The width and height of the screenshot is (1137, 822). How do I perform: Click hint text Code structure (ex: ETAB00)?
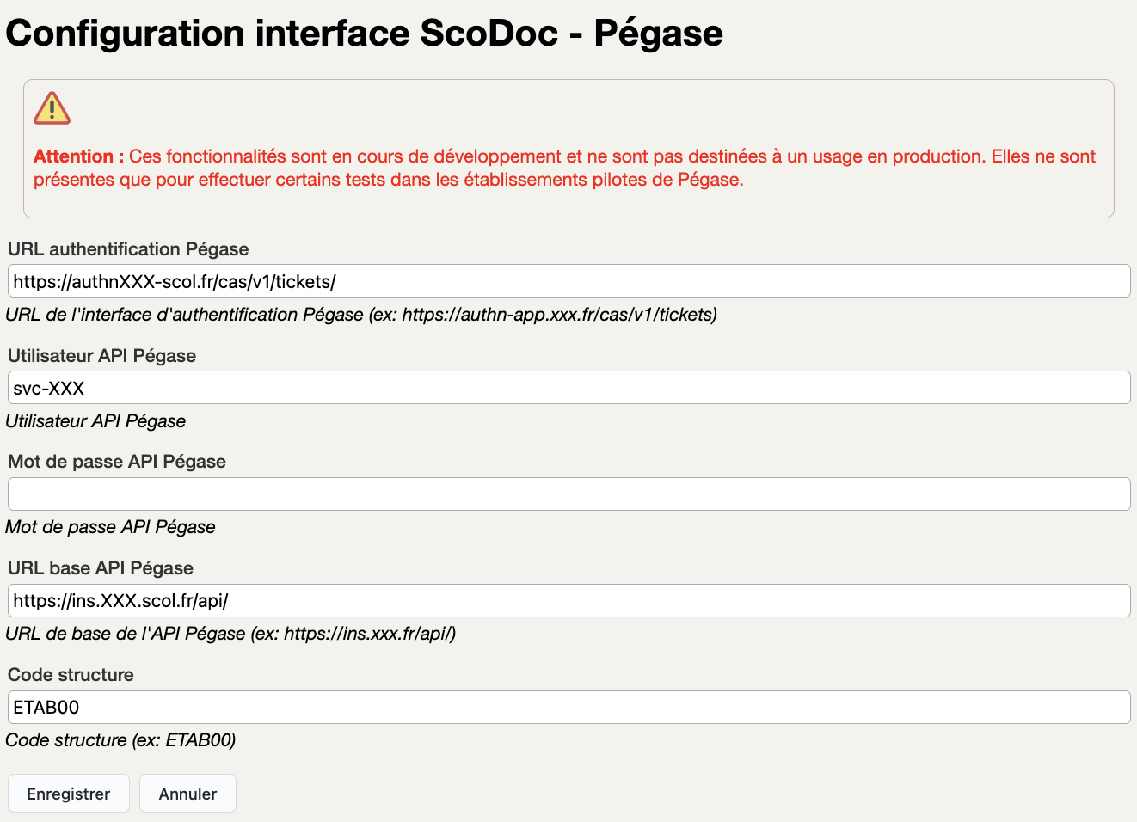point(120,740)
